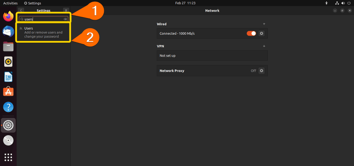354x166 pixels.
Task: Open the Settings app menu in top bar
Action: [33, 3]
